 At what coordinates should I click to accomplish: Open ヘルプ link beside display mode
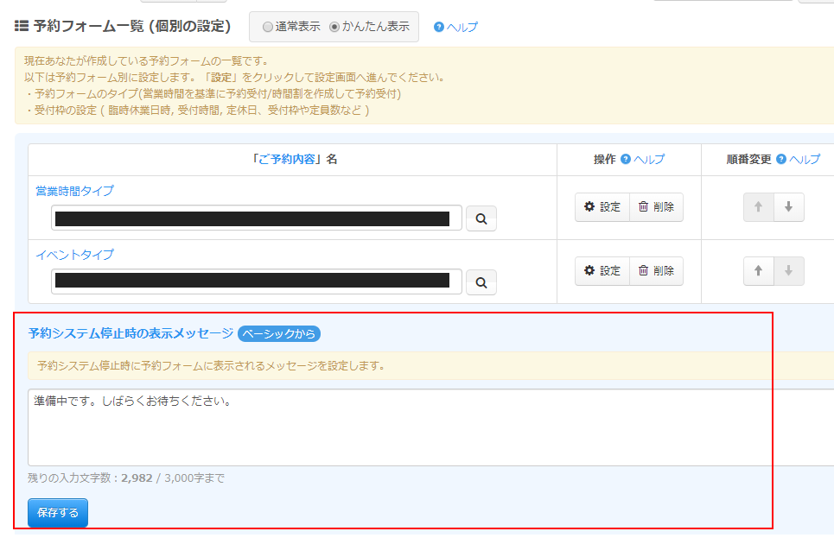(x=455, y=28)
